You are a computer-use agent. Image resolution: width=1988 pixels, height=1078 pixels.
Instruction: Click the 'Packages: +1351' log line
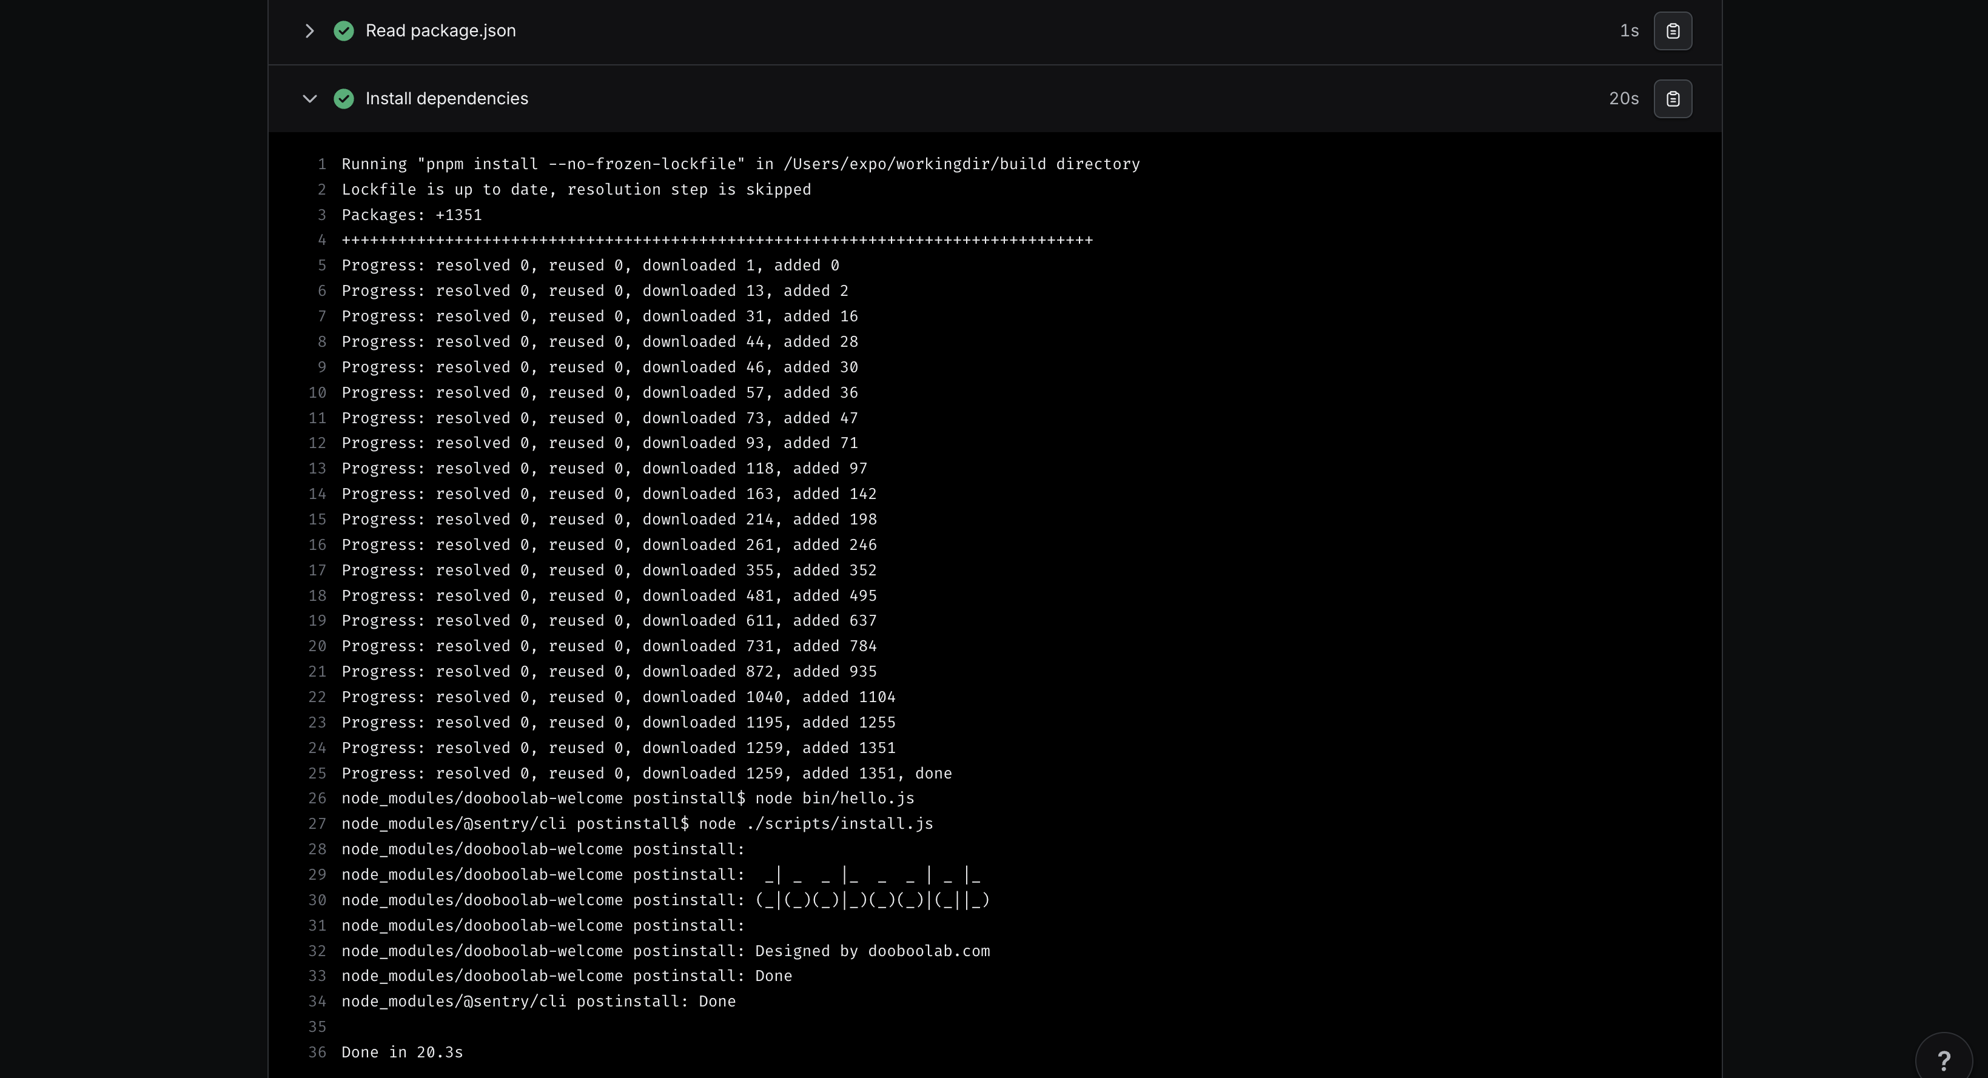pos(411,215)
